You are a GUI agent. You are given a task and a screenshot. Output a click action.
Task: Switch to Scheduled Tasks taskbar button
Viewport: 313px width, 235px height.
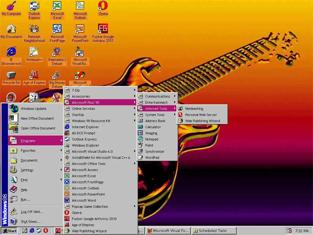[x=214, y=231]
